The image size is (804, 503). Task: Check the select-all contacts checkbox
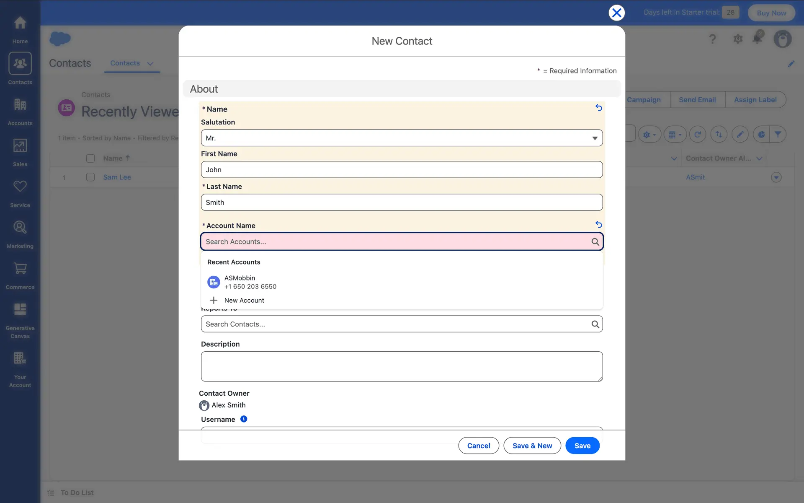pos(90,158)
